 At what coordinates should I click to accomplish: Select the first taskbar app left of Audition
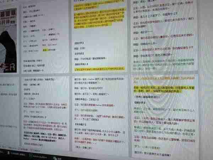click(x=16, y=154)
